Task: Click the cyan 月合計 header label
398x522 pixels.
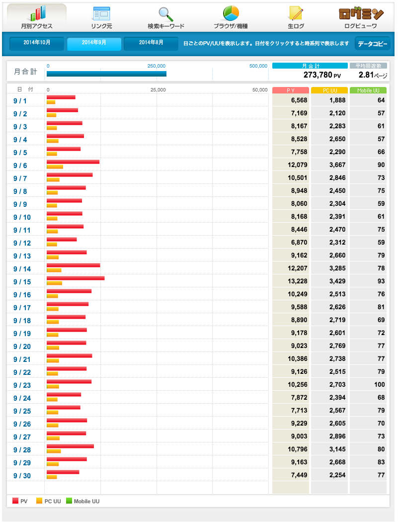Action: [x=310, y=66]
